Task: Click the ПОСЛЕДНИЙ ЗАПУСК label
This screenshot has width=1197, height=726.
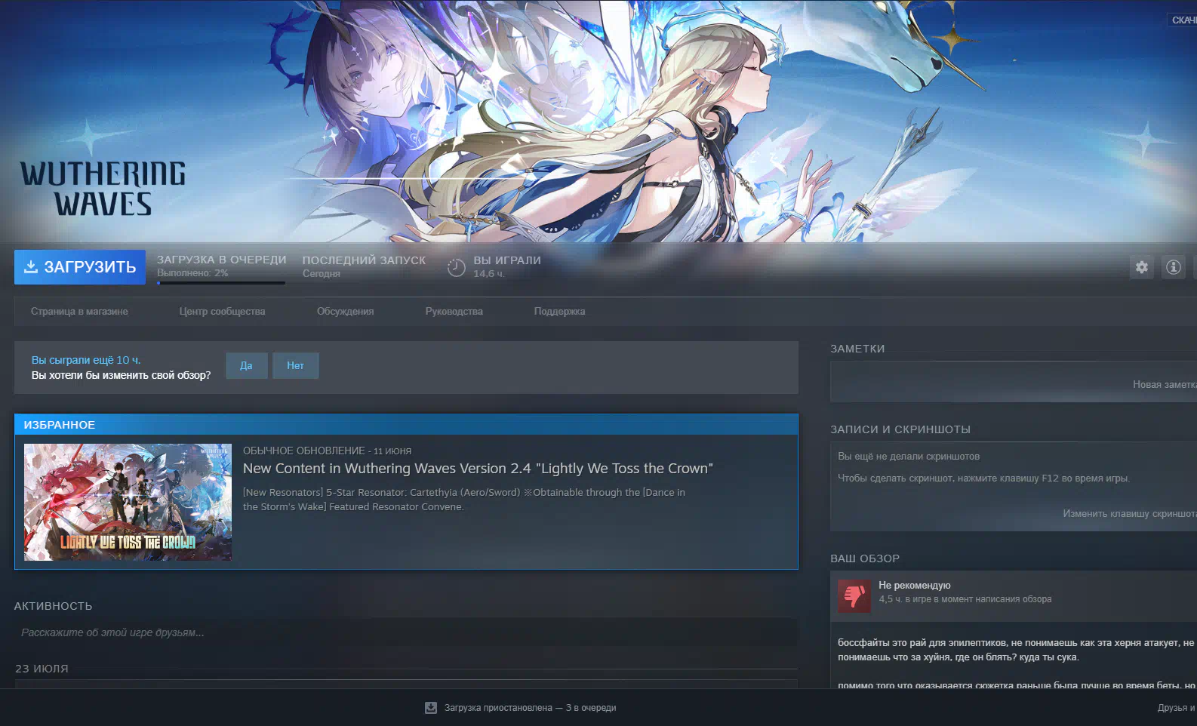Action: tap(364, 260)
